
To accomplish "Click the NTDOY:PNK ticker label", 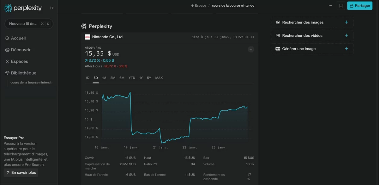I will tap(93, 48).
